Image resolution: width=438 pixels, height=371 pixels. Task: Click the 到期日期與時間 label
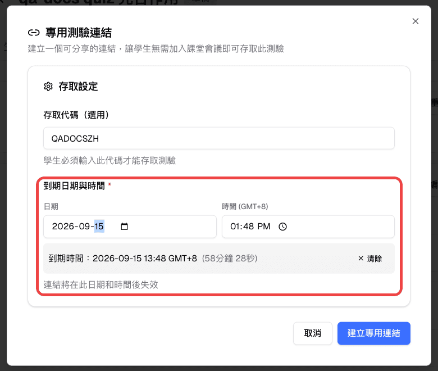tap(74, 185)
